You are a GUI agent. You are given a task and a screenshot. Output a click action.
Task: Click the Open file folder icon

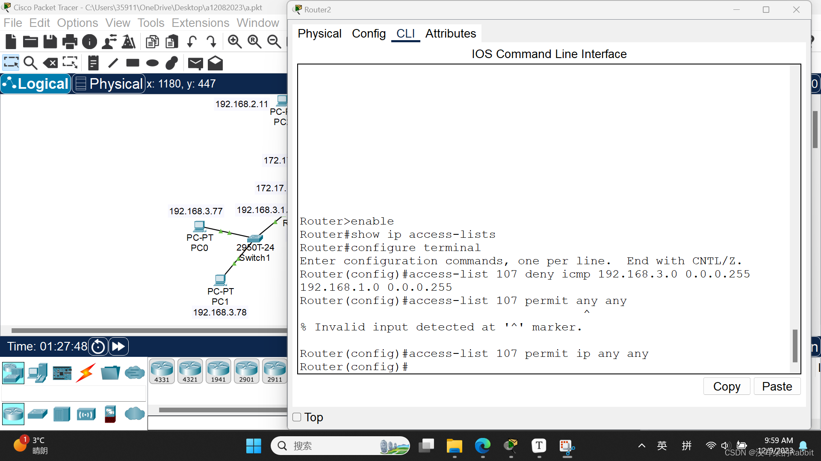click(x=30, y=41)
